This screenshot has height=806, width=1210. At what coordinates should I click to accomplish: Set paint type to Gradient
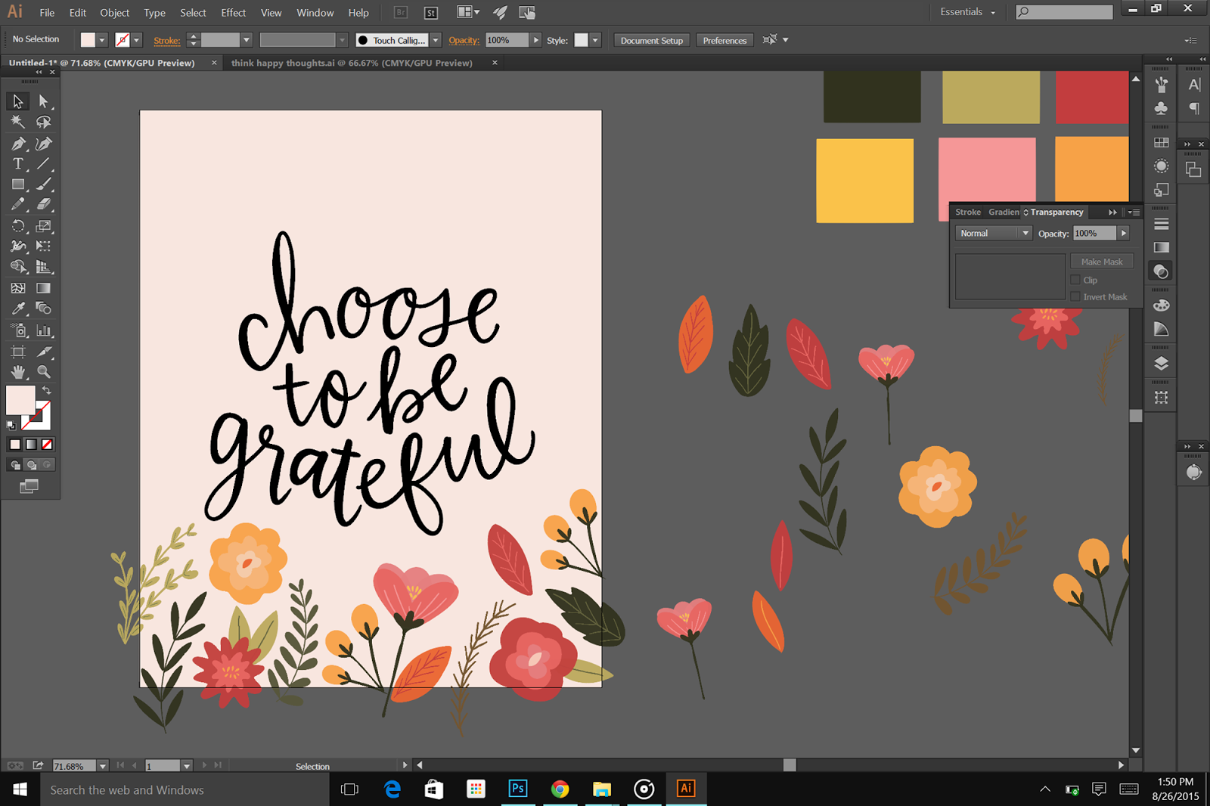click(31, 445)
